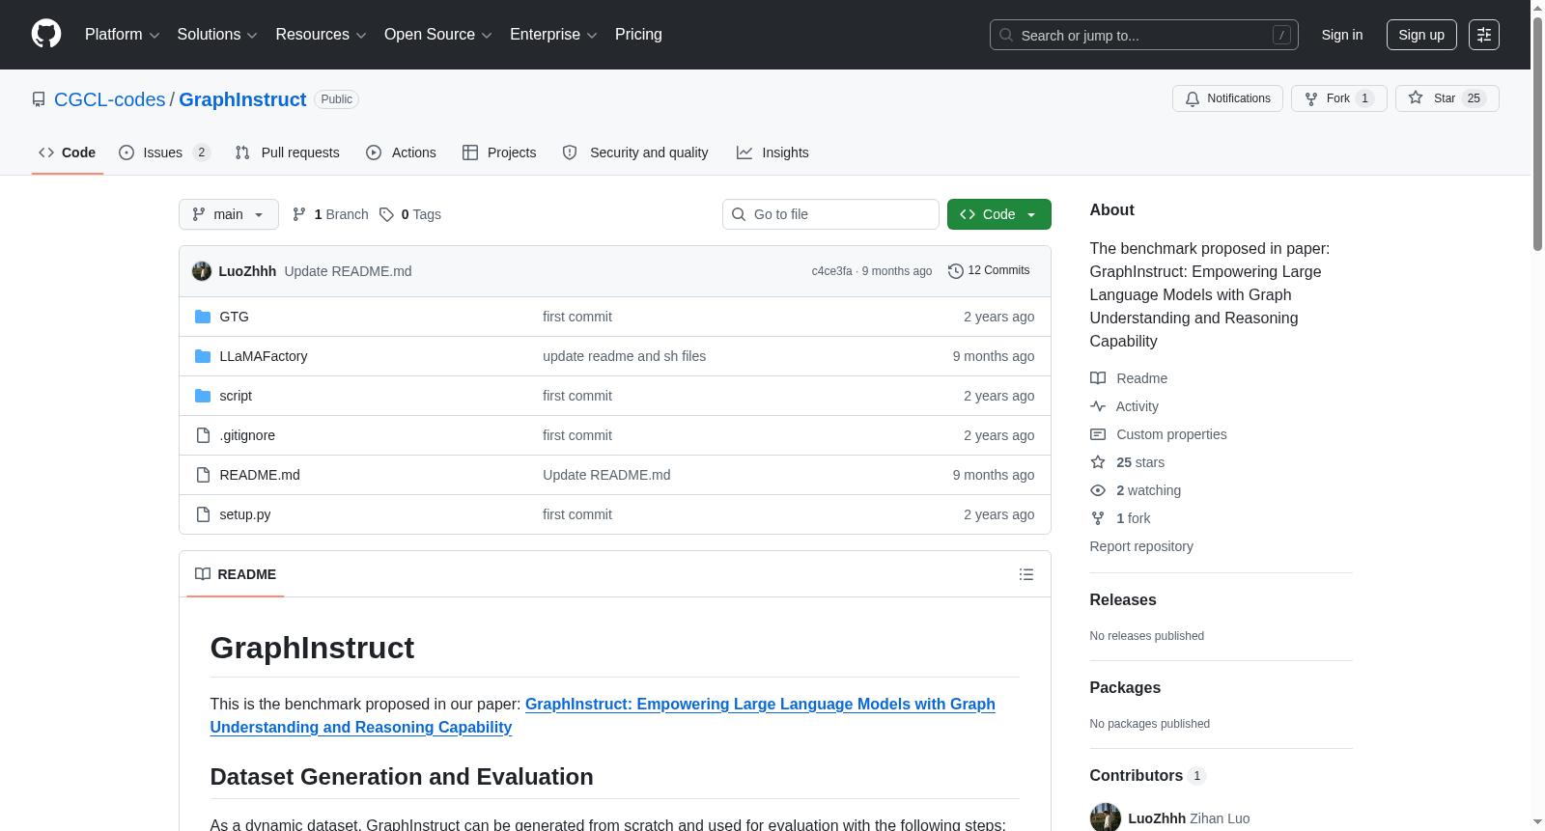Open the main branch selector dropdown
1545x831 pixels.
(229, 214)
